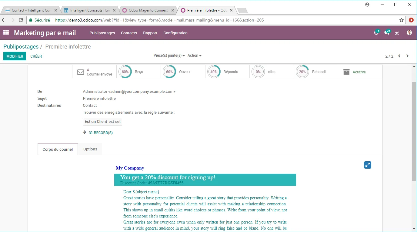
Task: Go back to Publipostages breadcrumb
Action: point(21,47)
